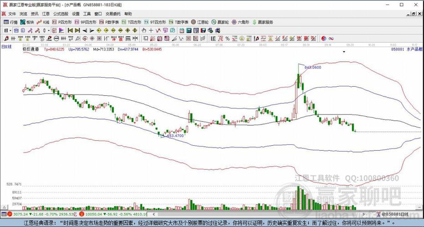Open 赢家服务 with dollar icon

coord(263,22)
